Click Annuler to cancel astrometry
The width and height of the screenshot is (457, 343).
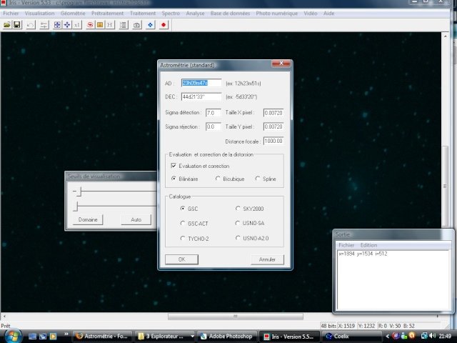[267, 259]
